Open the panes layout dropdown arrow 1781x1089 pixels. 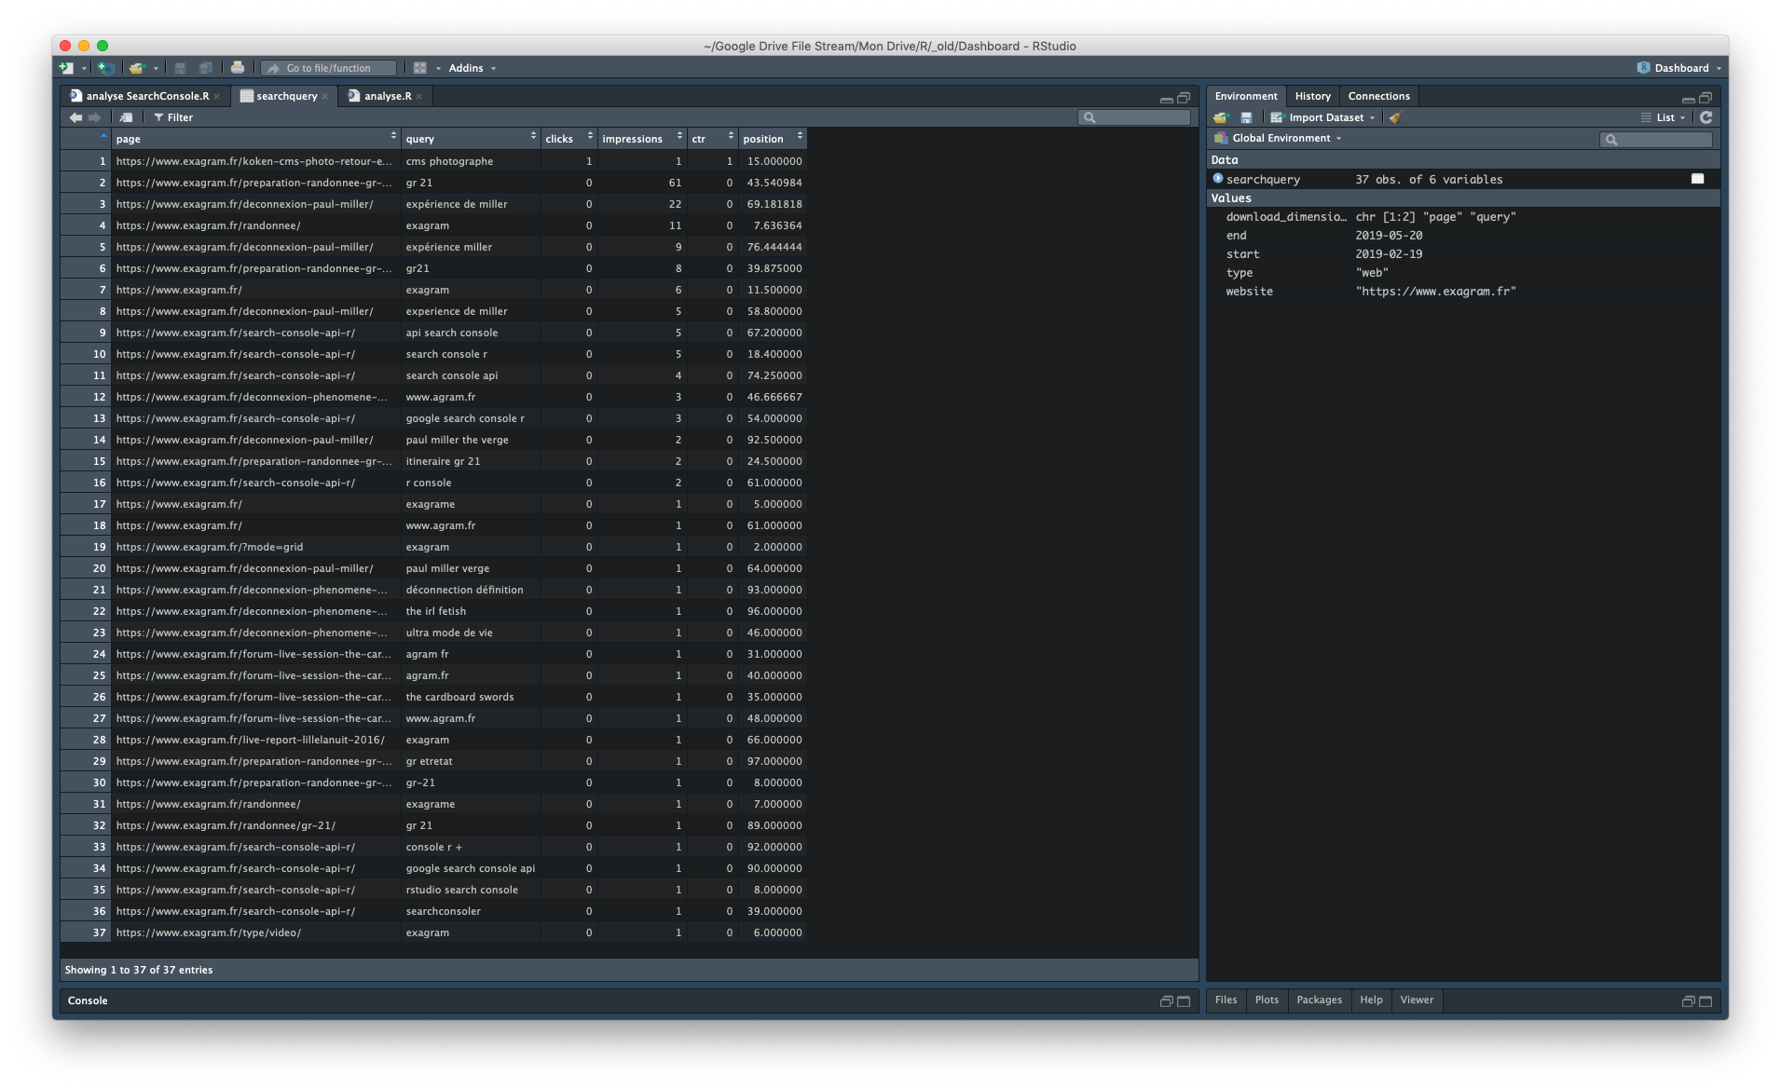[438, 68]
